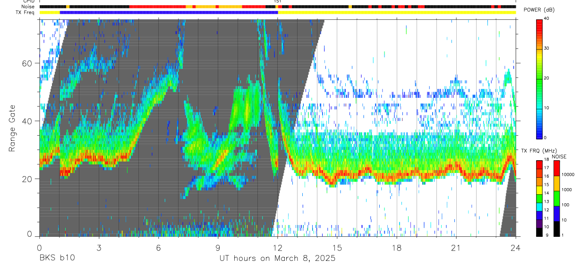Click the "Noise" row label above the plot
Screen dimensions: 580x268
(x=29, y=7)
